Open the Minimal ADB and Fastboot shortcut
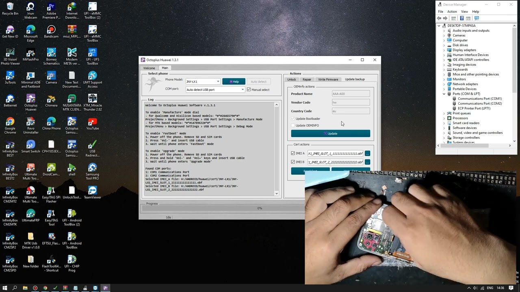This screenshot has height=292, width=520. tap(30, 80)
